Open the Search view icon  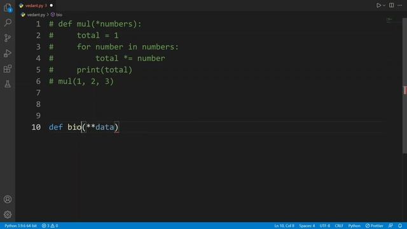tap(8, 23)
